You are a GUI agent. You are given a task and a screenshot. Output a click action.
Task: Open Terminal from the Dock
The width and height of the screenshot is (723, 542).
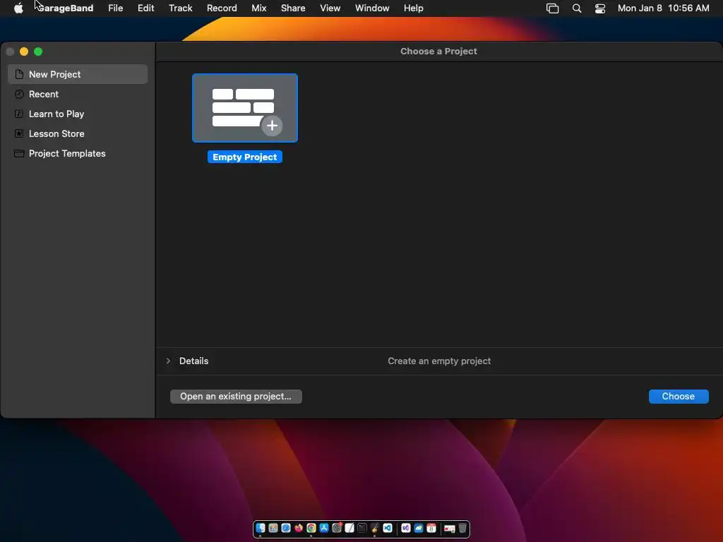(x=362, y=528)
